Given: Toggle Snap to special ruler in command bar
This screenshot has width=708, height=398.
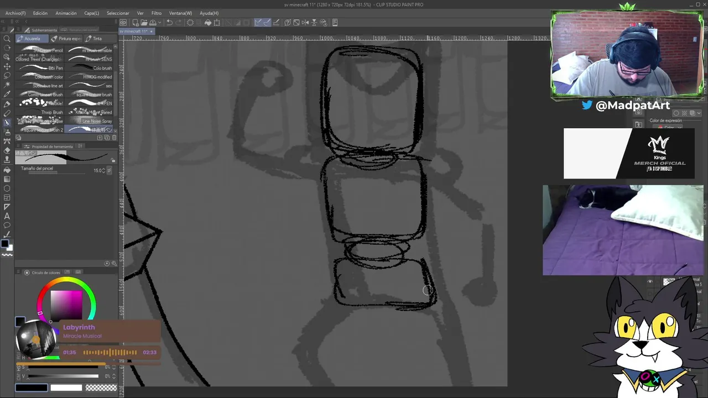Looking at the screenshot, I should [x=266, y=23].
